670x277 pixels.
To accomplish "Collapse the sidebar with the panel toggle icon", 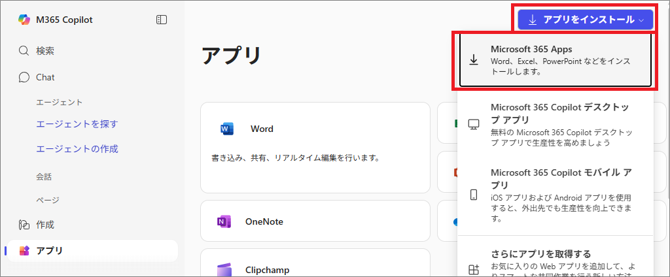I will (x=162, y=20).
